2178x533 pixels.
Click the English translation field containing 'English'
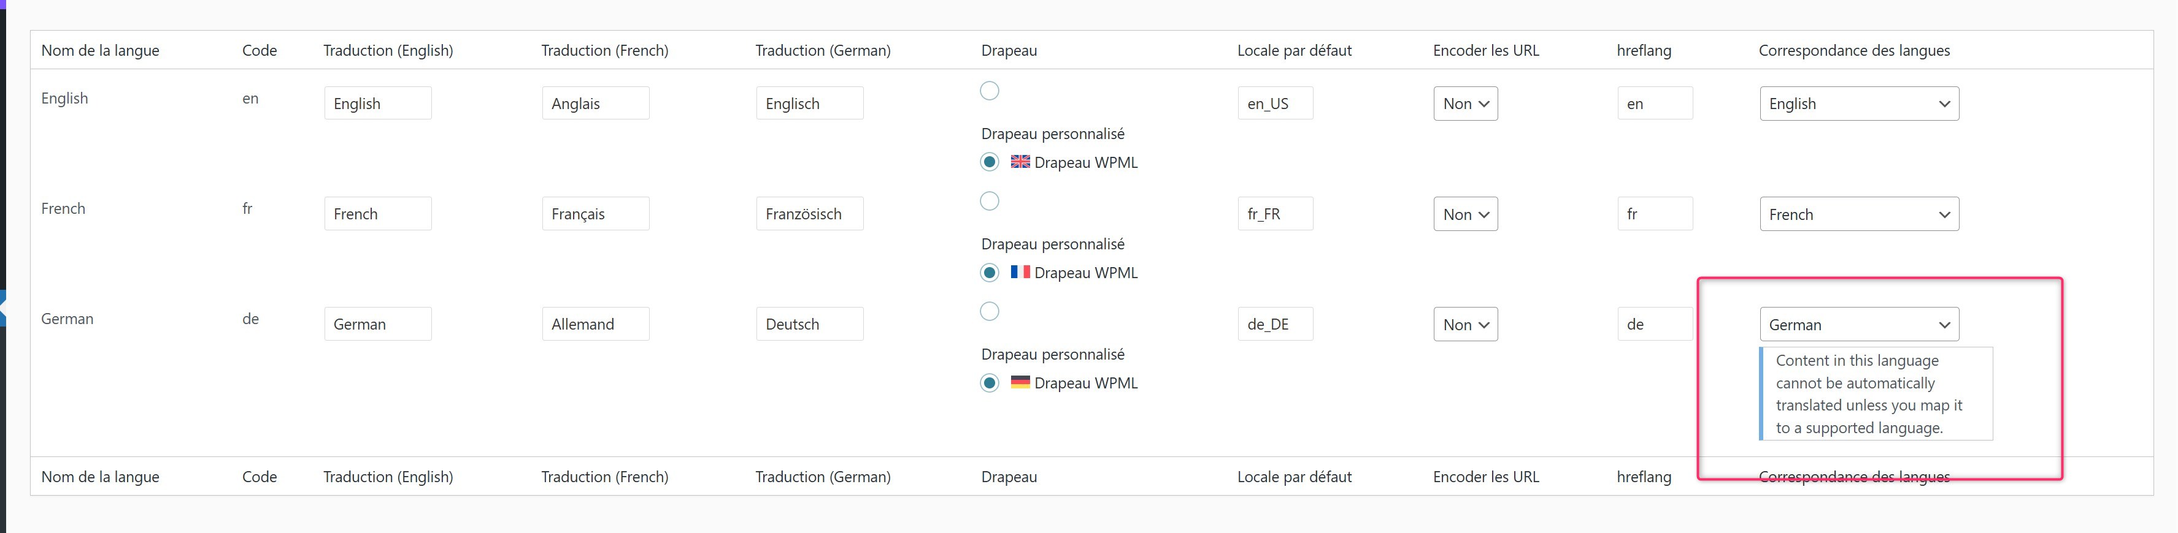pyautogui.click(x=378, y=103)
